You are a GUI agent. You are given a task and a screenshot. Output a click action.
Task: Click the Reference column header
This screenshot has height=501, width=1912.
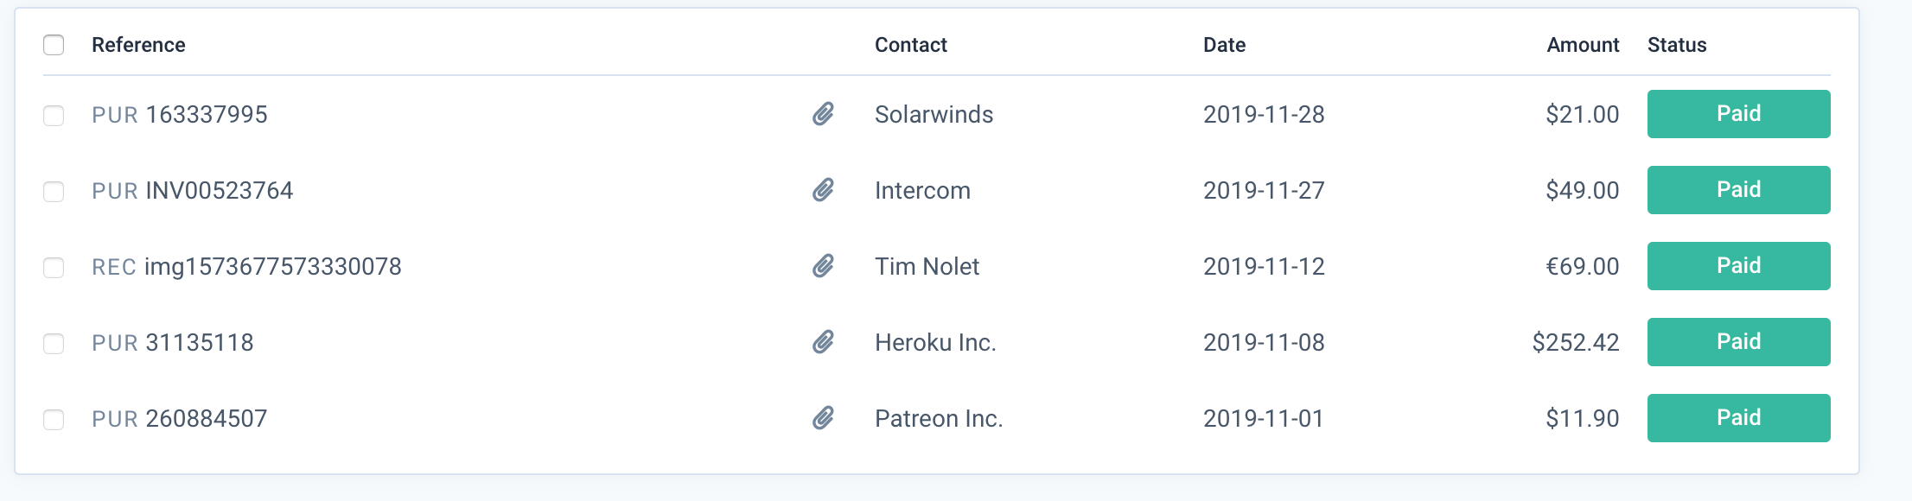coord(138,45)
